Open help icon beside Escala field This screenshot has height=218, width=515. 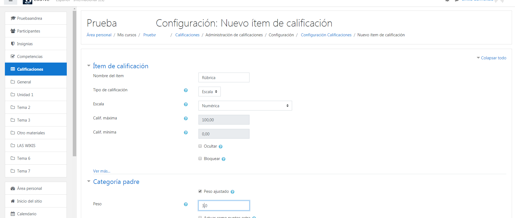tap(186, 104)
